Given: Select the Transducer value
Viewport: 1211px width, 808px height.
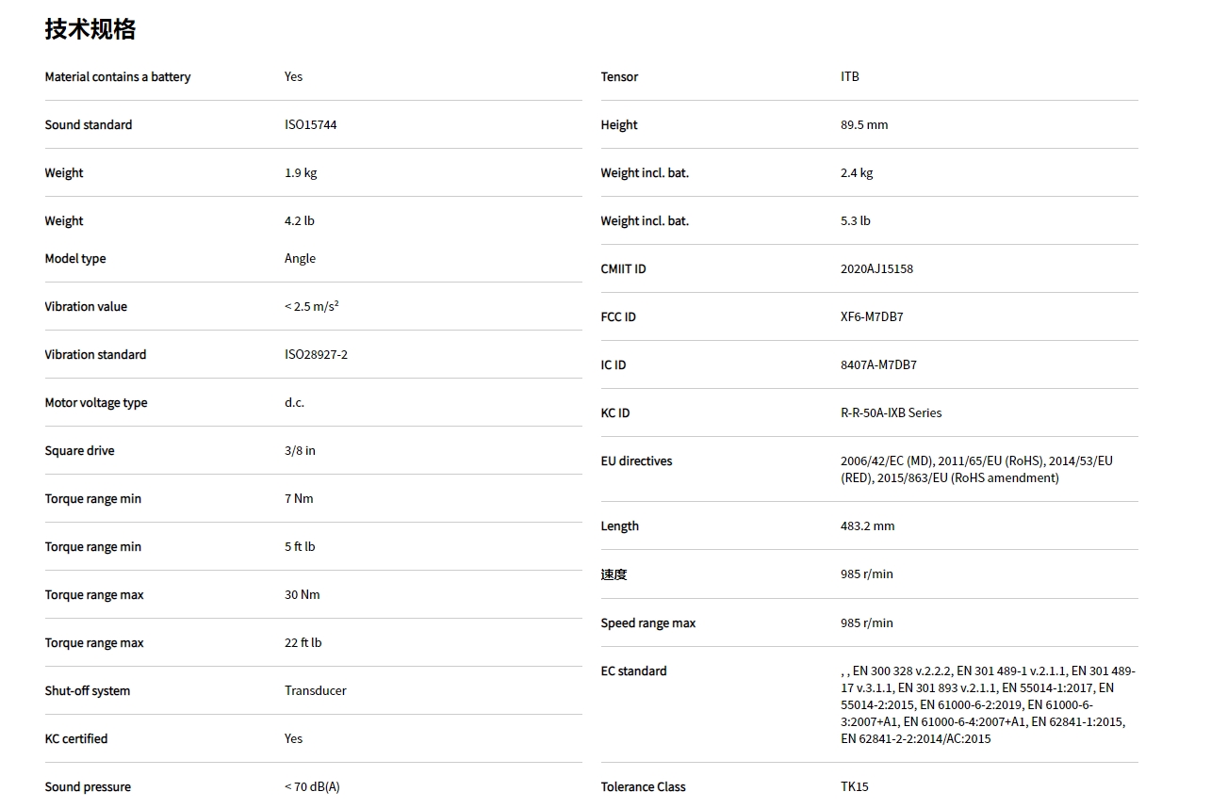Looking at the screenshot, I should [x=315, y=690].
